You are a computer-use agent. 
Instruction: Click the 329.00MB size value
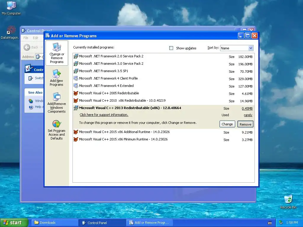point(245,79)
